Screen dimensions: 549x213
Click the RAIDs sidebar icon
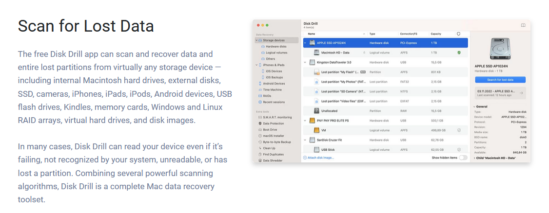(260, 96)
